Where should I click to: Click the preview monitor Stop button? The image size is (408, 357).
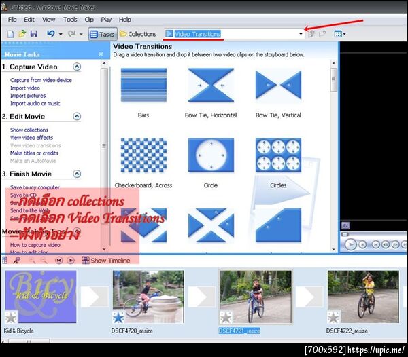(362, 244)
